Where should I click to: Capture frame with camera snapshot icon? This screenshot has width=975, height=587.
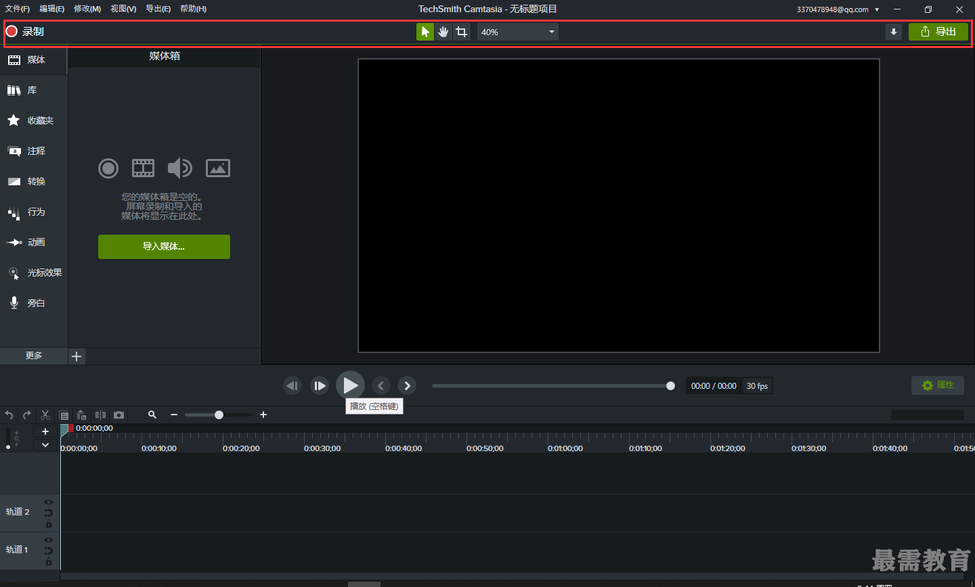coord(119,415)
